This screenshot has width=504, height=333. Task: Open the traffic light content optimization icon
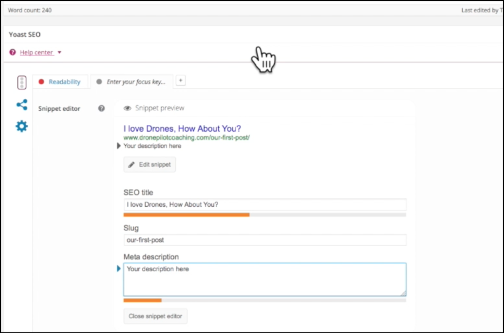click(22, 82)
